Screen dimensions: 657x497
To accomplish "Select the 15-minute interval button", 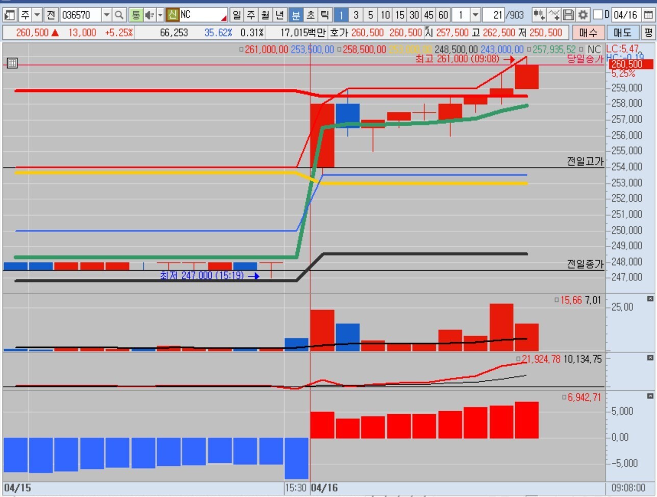I will pyautogui.click(x=399, y=15).
